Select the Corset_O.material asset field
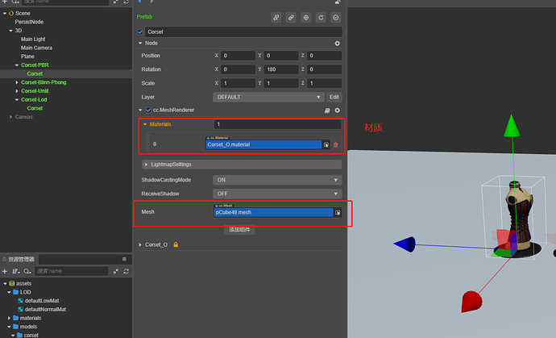556x338 pixels. pos(263,144)
